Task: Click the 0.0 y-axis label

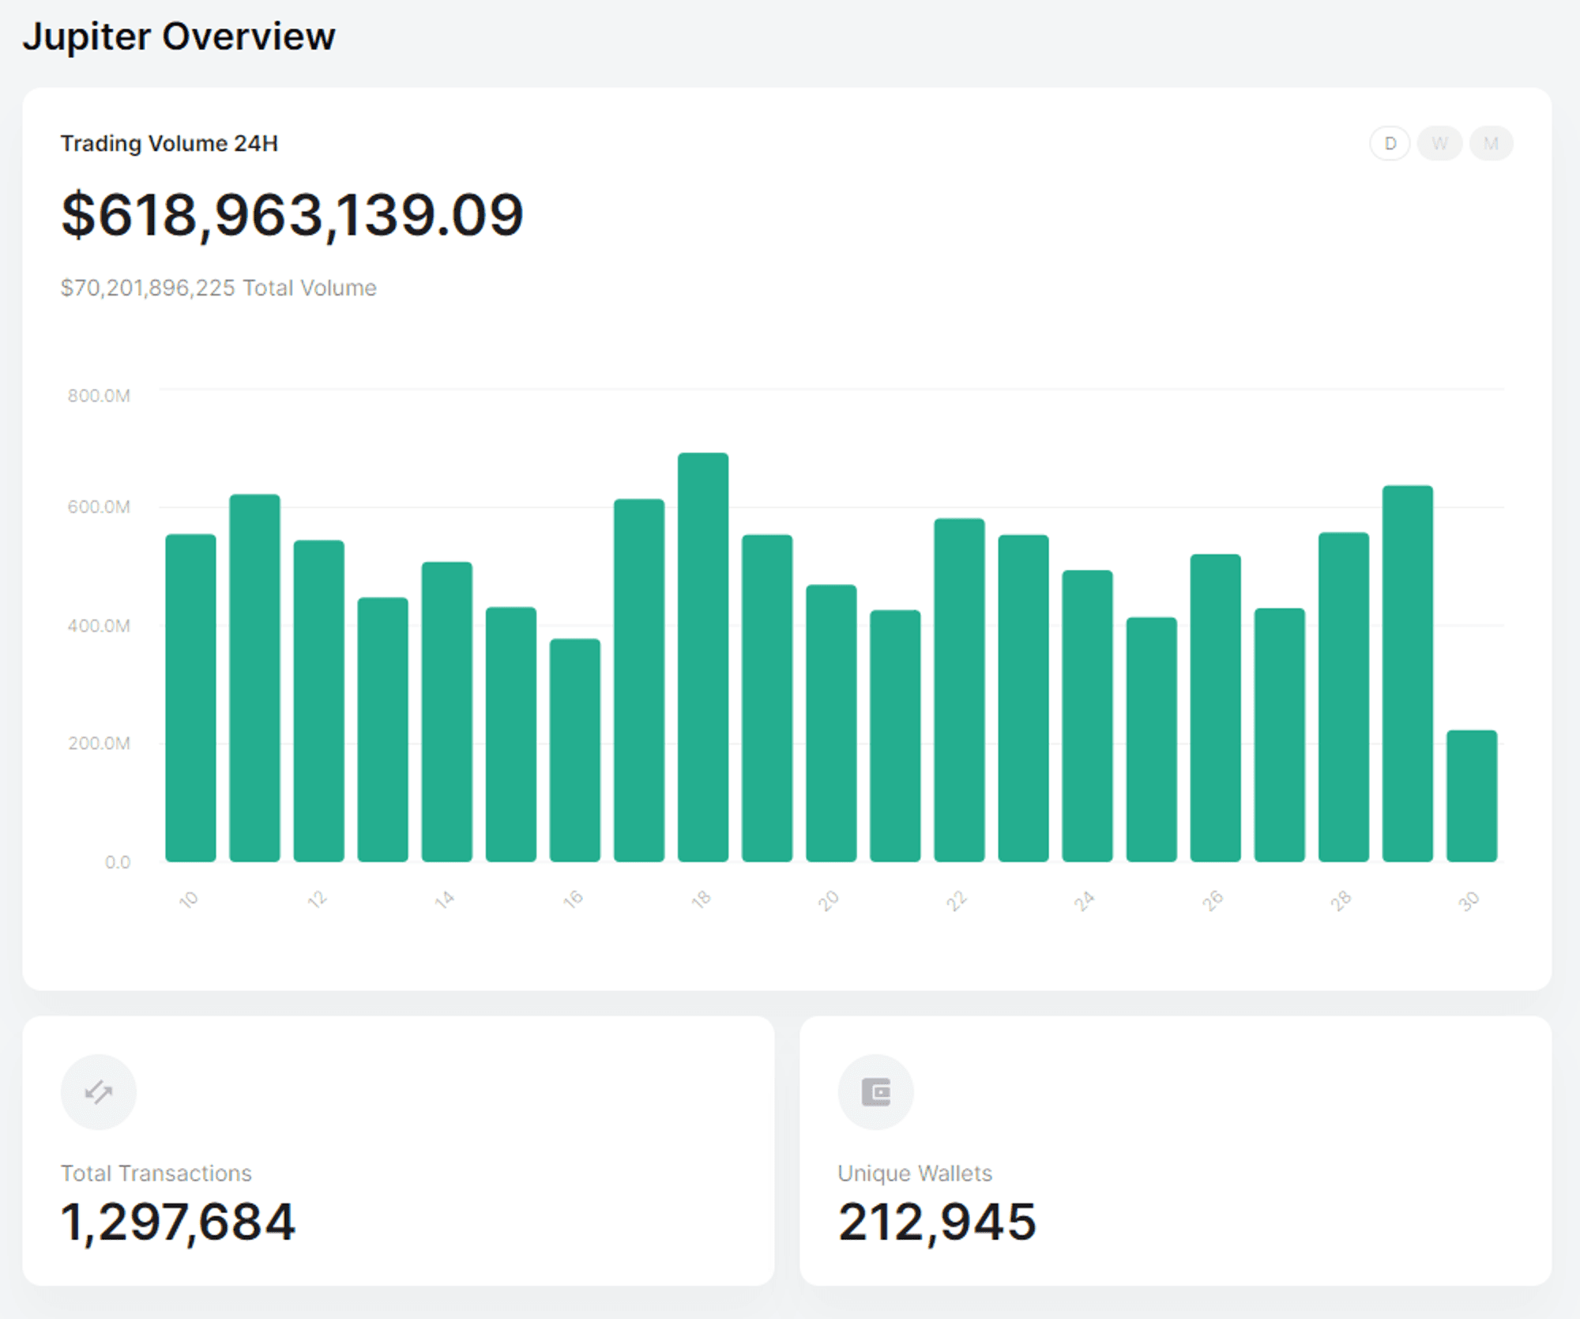Action: tap(118, 862)
